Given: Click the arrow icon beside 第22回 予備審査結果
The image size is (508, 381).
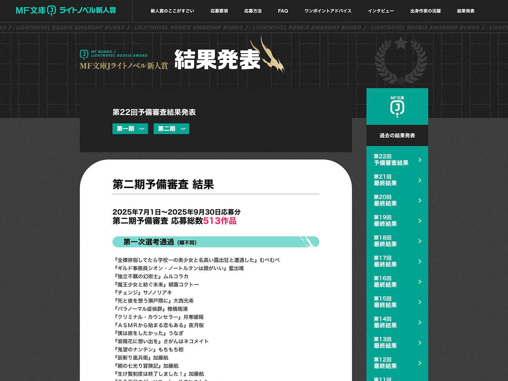Looking at the screenshot, I should (x=420, y=160).
